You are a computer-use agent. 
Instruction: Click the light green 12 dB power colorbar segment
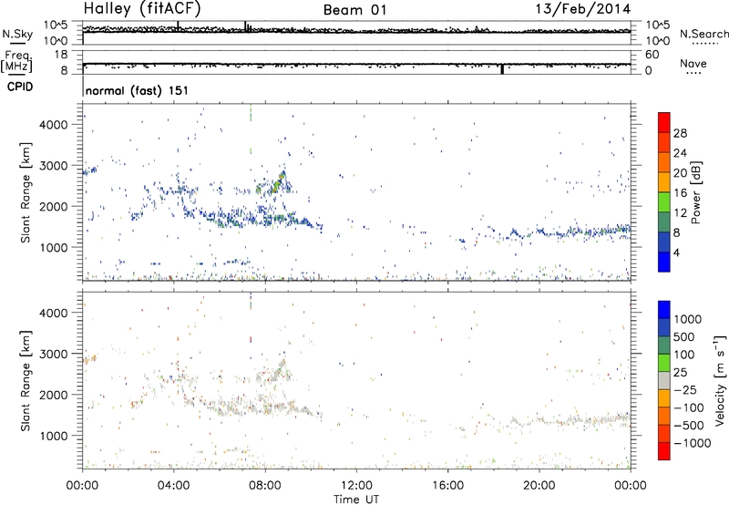coord(664,202)
